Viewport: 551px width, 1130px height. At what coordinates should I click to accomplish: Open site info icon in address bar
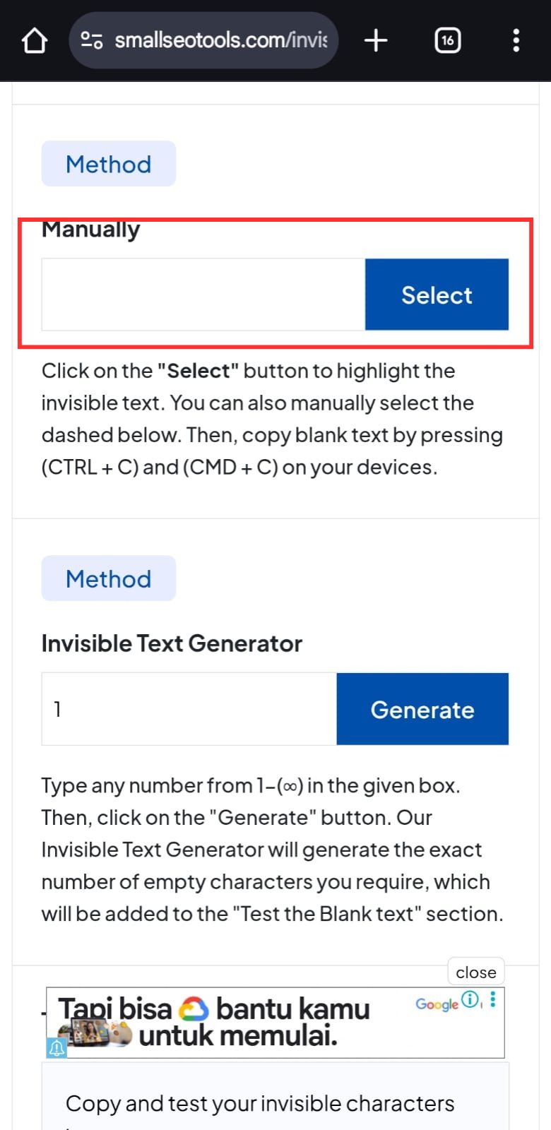tap(92, 41)
